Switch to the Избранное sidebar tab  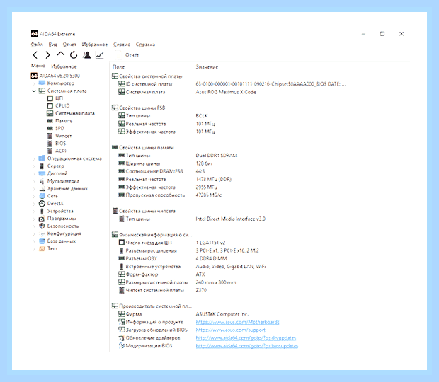pos(64,66)
